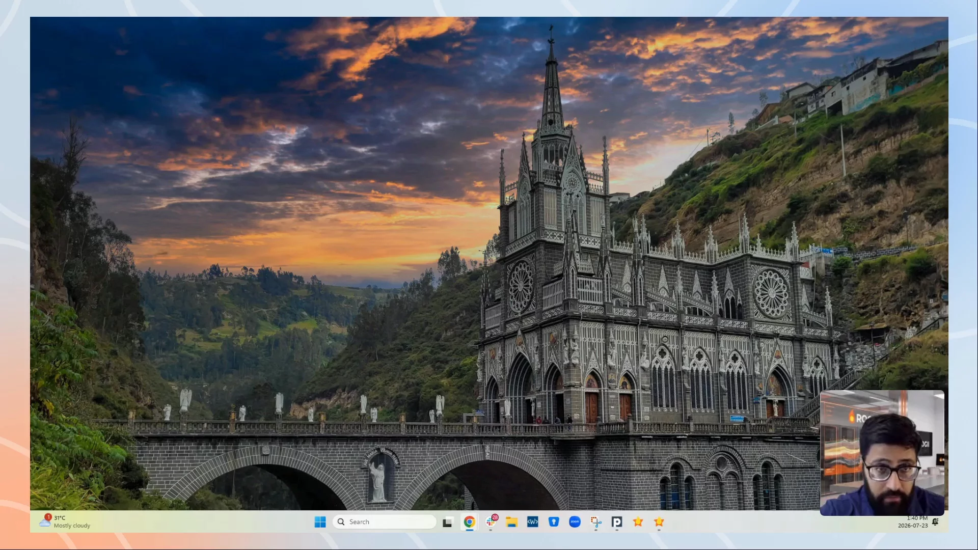The width and height of the screenshot is (978, 550).
Task: Open the notification bell in system tray
Action: coord(935,522)
